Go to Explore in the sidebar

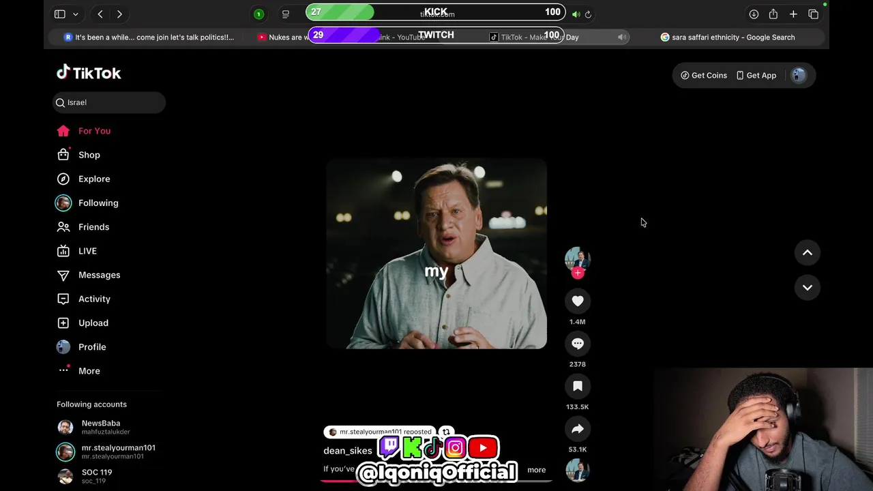click(94, 179)
